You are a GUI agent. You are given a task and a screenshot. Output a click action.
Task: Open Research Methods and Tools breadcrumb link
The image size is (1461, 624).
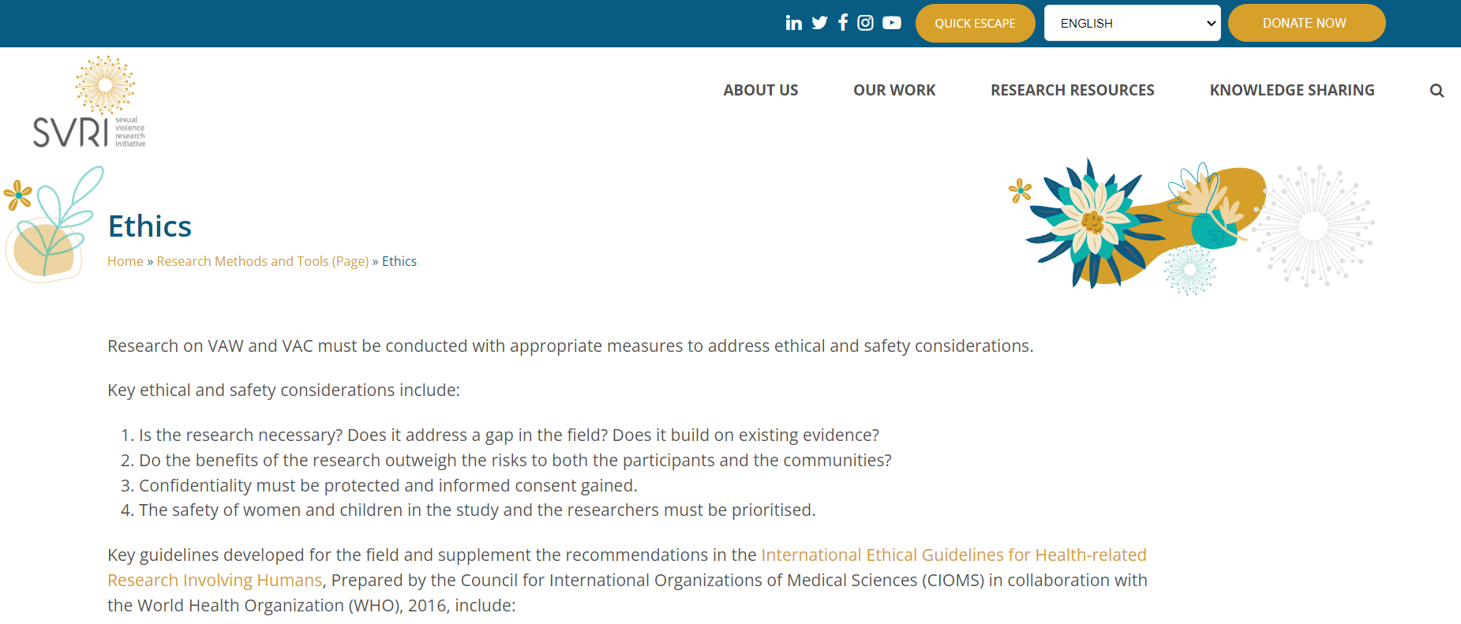click(x=262, y=260)
